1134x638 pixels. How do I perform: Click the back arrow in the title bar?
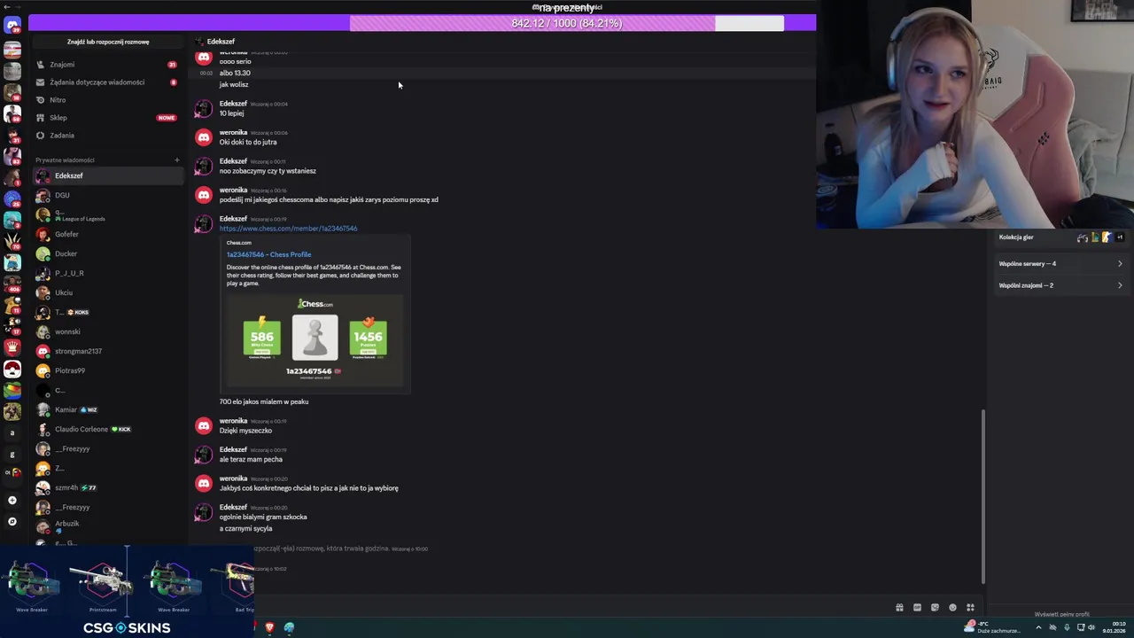pyautogui.click(x=7, y=7)
